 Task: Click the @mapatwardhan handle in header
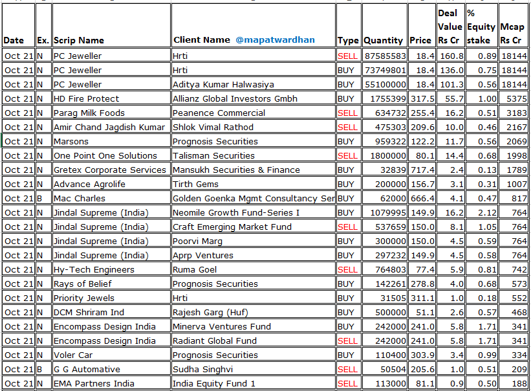pos(275,40)
